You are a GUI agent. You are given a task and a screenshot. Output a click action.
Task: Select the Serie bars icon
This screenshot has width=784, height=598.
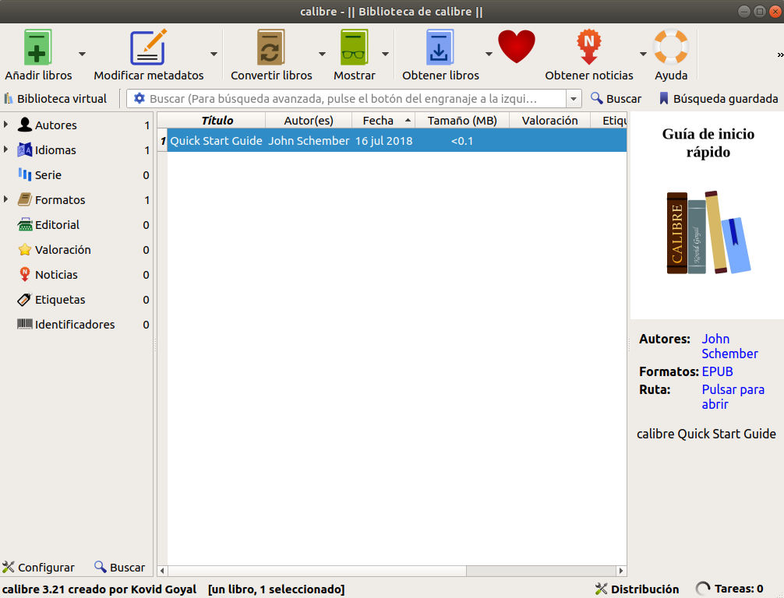[24, 174]
